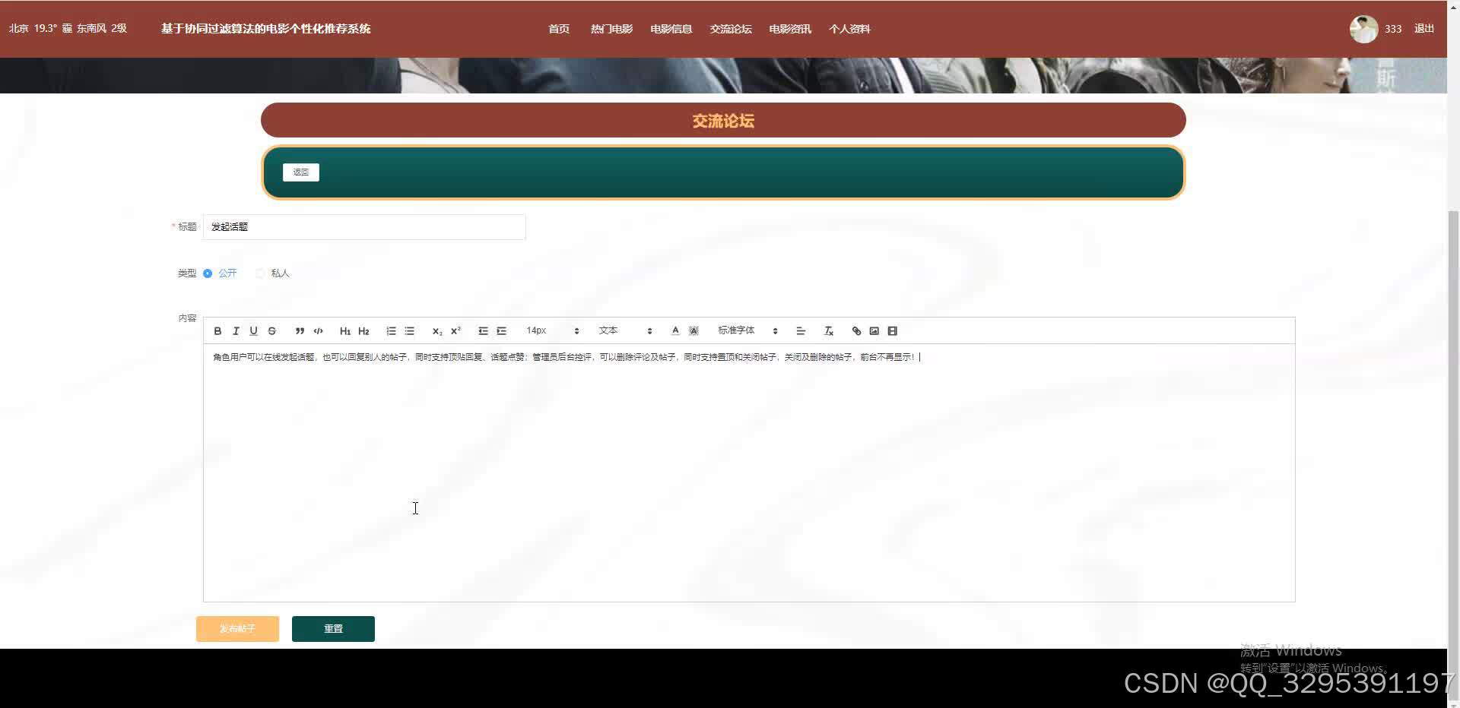Insert an image into the post
This screenshot has width=1460, height=708.
[x=874, y=331]
